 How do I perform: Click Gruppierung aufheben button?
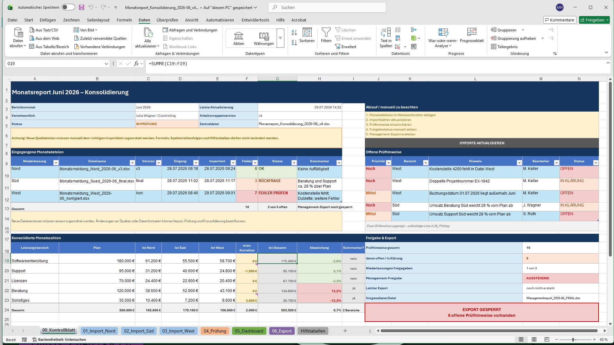point(513,38)
